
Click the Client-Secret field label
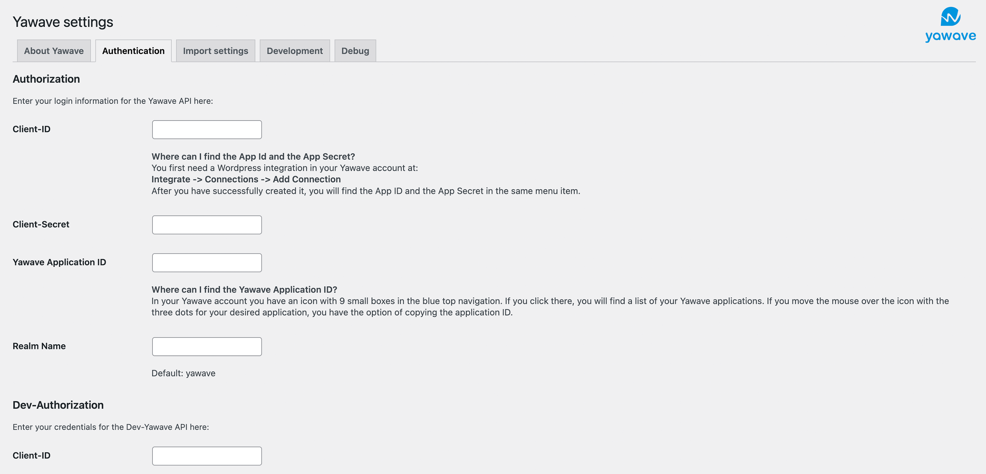[x=41, y=224]
